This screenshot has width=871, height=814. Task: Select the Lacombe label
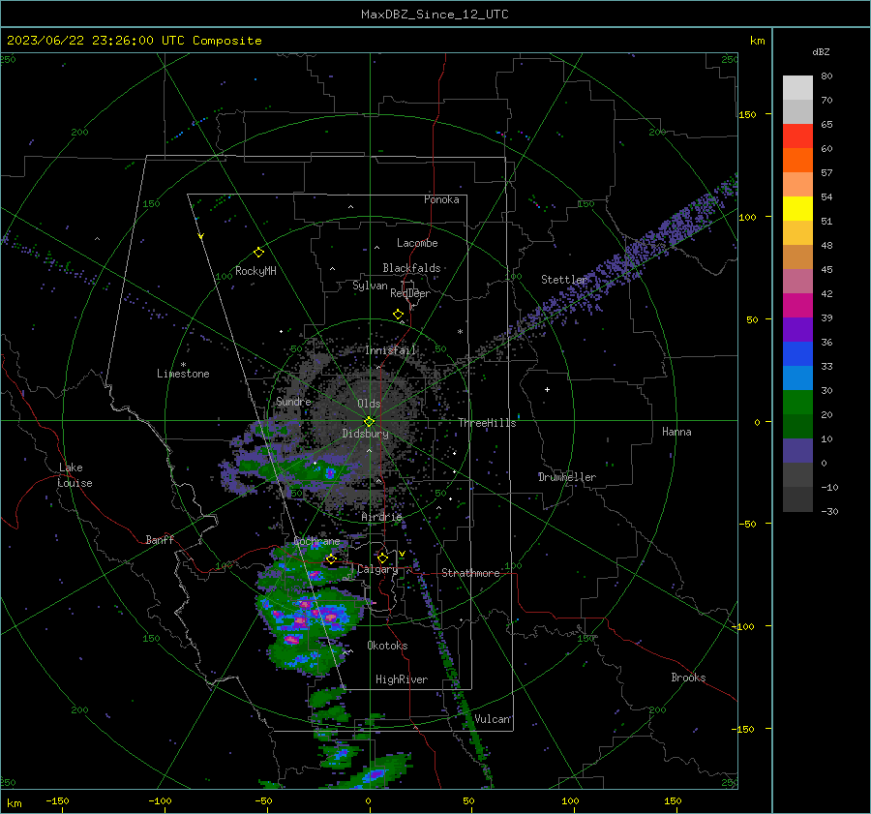[x=417, y=243]
